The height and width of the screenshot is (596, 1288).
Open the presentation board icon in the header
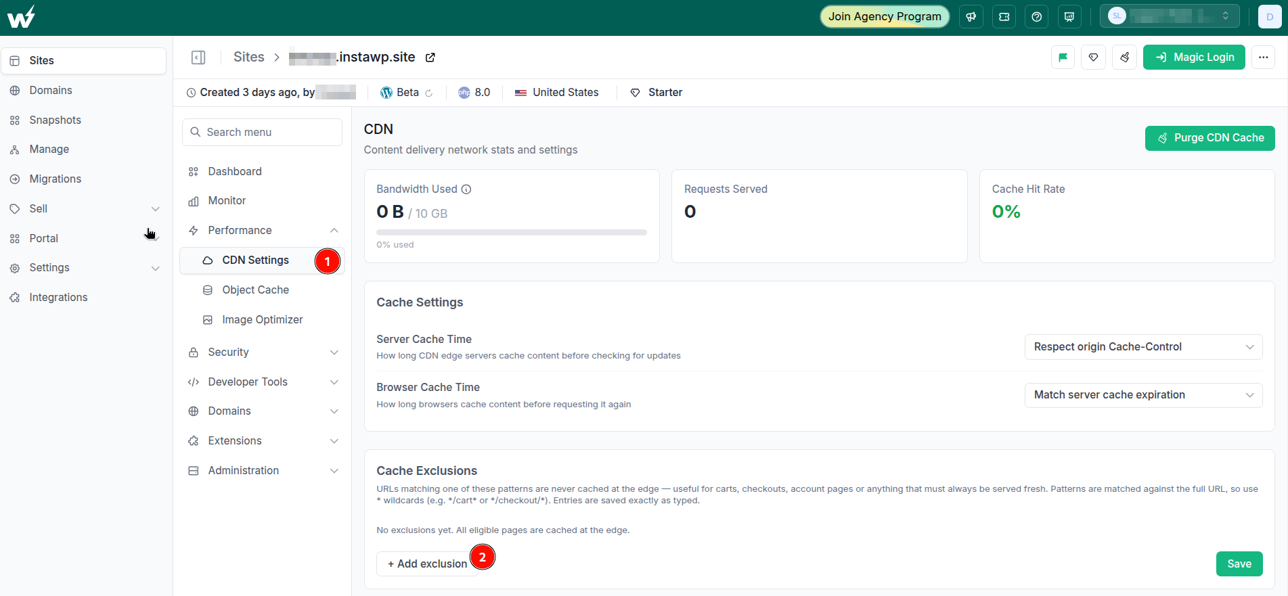pos(1069,17)
